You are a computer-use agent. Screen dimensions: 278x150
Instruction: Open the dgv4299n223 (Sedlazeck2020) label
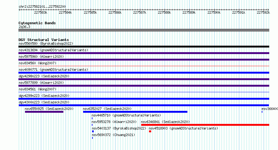pyautogui.click(x=44, y=96)
